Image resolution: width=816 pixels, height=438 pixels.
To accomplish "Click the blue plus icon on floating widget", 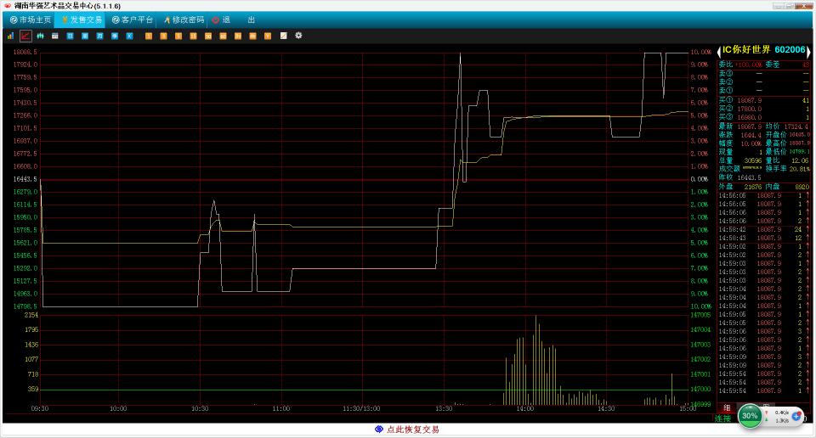I will click(796, 416).
